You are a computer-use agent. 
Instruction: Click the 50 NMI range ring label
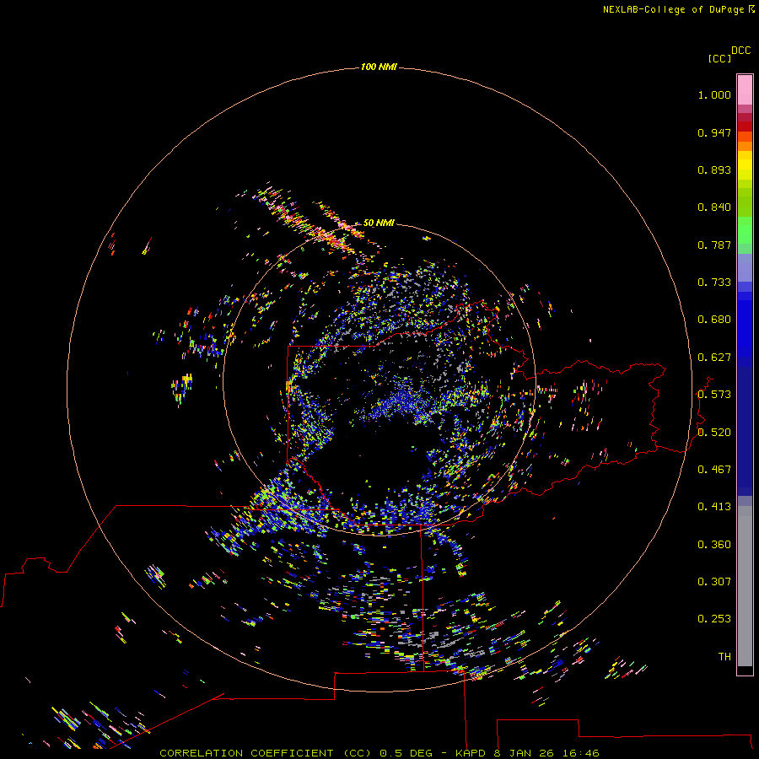pyautogui.click(x=379, y=223)
